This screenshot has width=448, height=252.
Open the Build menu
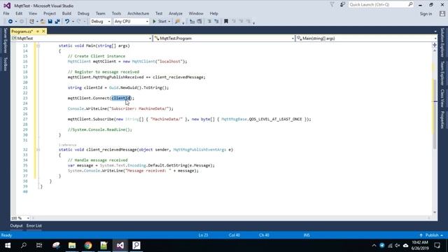point(66,13)
